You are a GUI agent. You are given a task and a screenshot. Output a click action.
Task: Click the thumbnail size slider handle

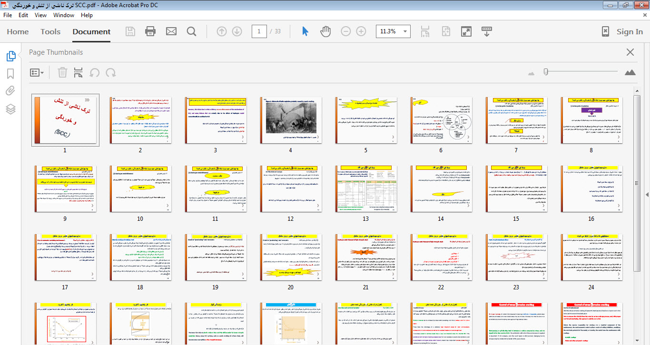point(546,72)
